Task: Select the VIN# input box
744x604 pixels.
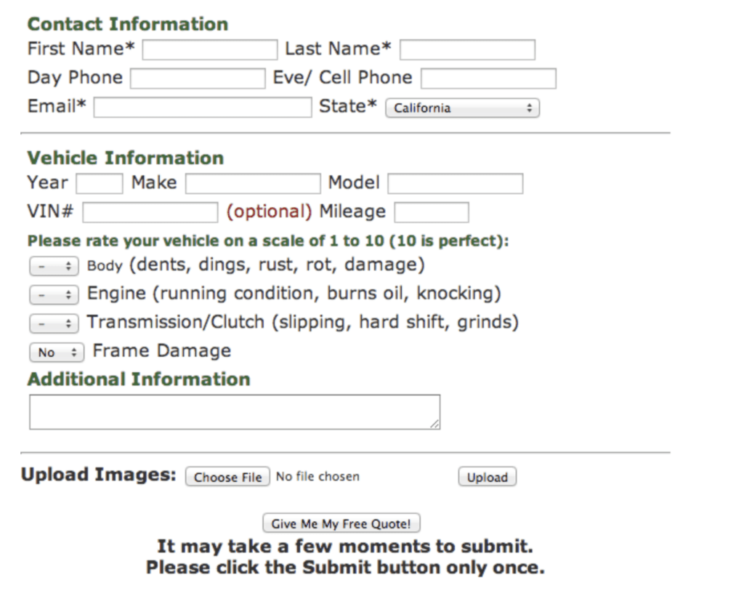Action: [x=150, y=212]
